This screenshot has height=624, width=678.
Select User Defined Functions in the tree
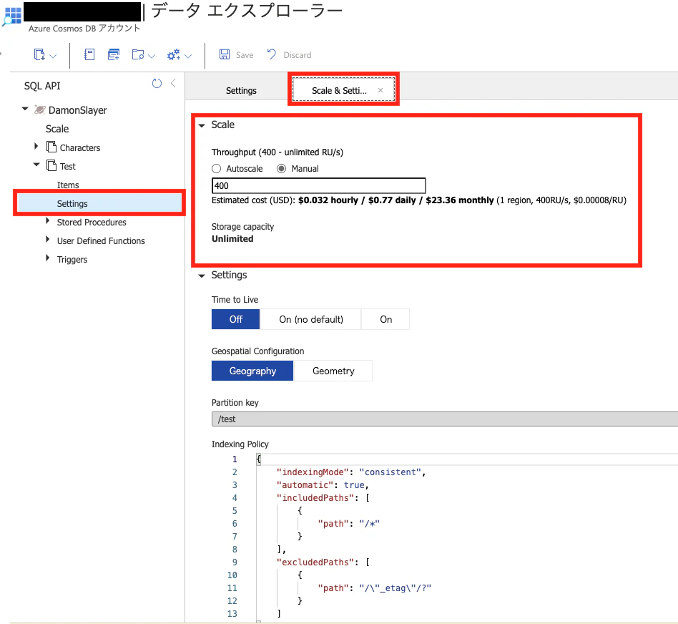coord(101,241)
